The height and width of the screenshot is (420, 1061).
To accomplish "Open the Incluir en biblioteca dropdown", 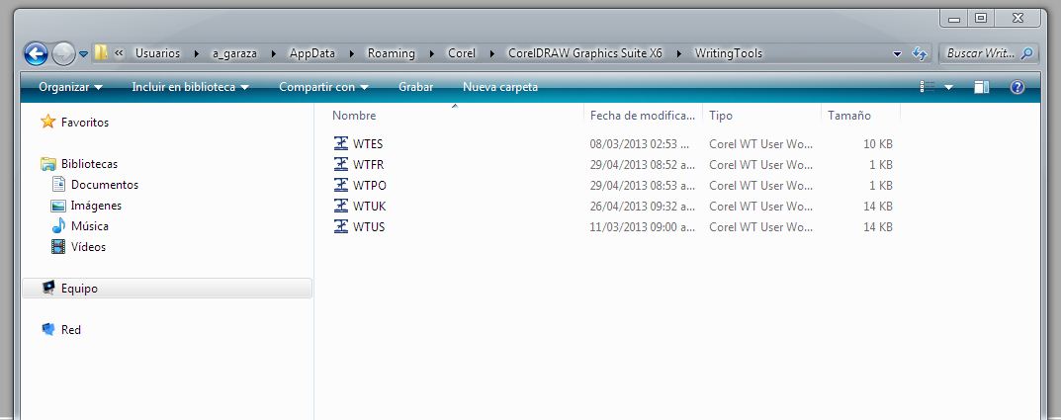I will tap(190, 87).
